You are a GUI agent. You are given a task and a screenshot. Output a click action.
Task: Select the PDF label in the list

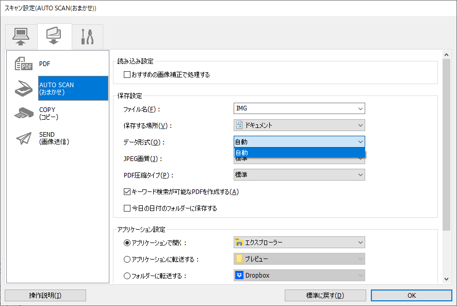(x=44, y=64)
